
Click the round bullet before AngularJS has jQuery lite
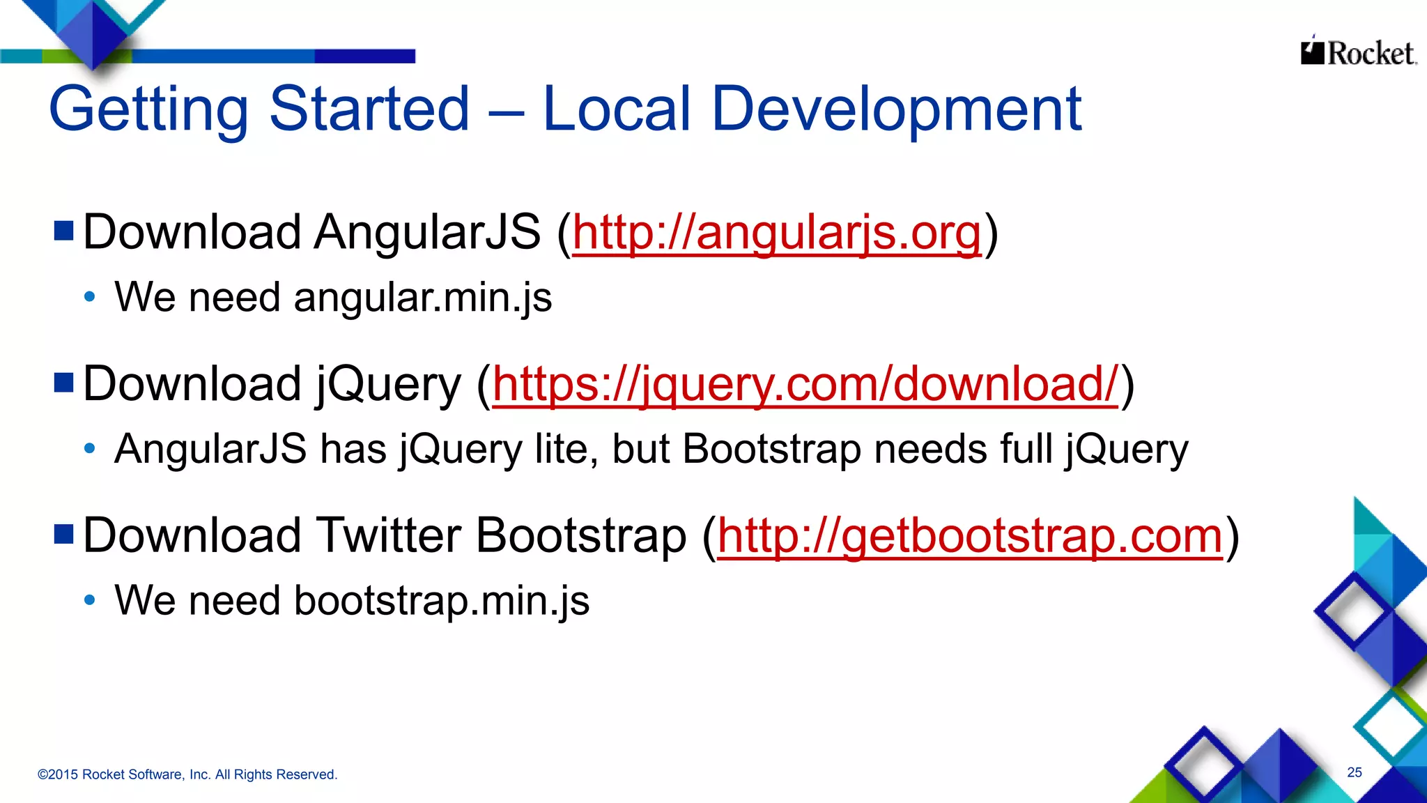coord(89,449)
